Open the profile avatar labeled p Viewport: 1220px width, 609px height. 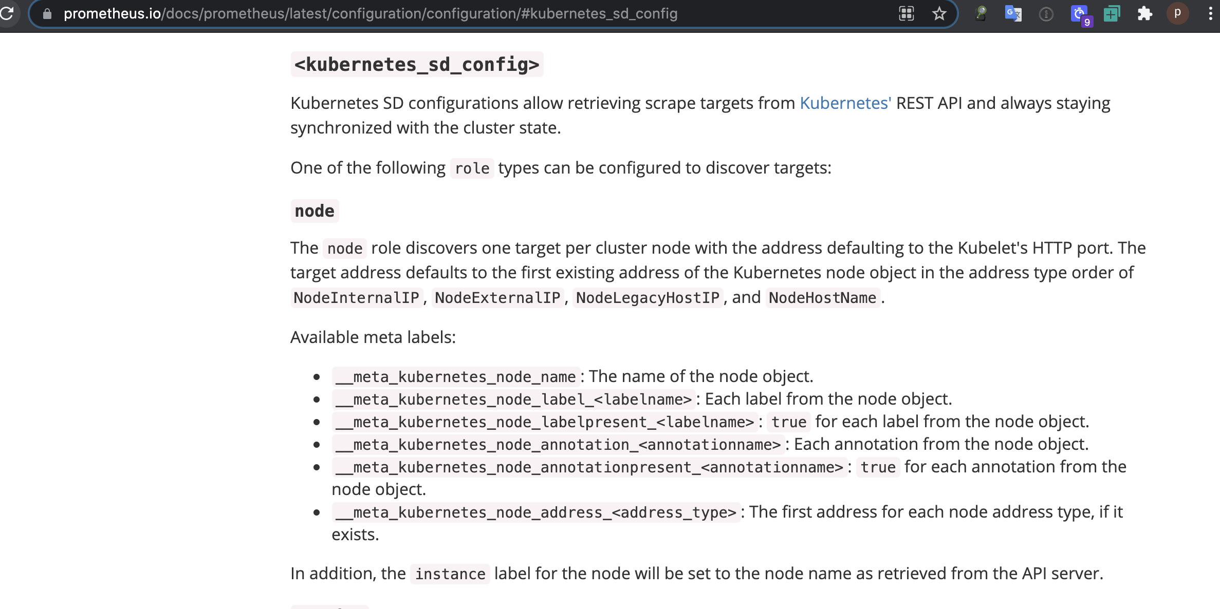point(1177,13)
